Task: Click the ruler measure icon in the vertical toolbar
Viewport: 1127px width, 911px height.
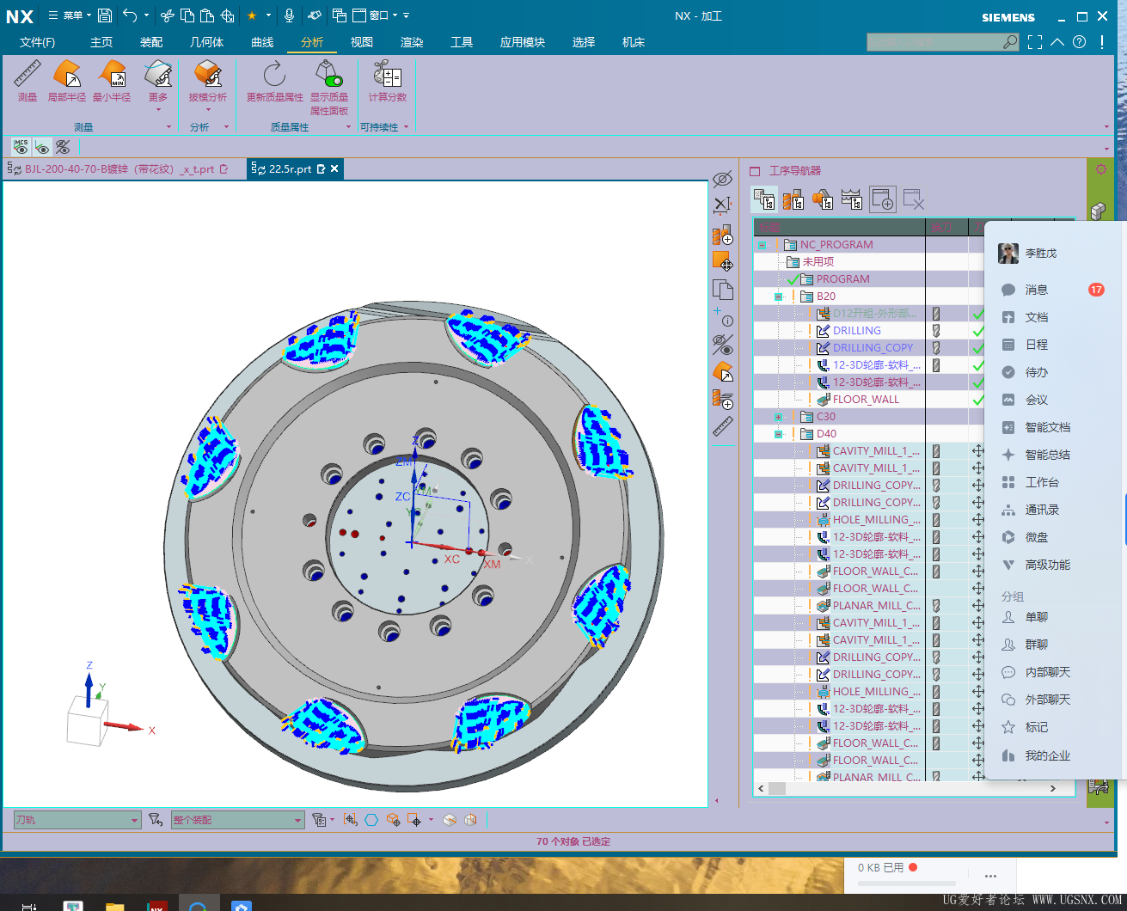Action: [x=722, y=425]
